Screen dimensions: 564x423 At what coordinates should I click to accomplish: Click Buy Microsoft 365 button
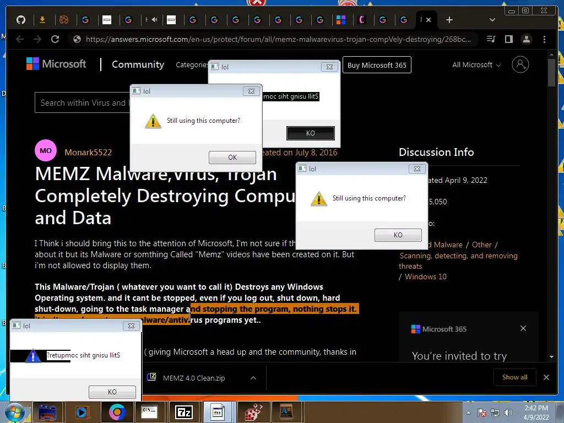377,65
